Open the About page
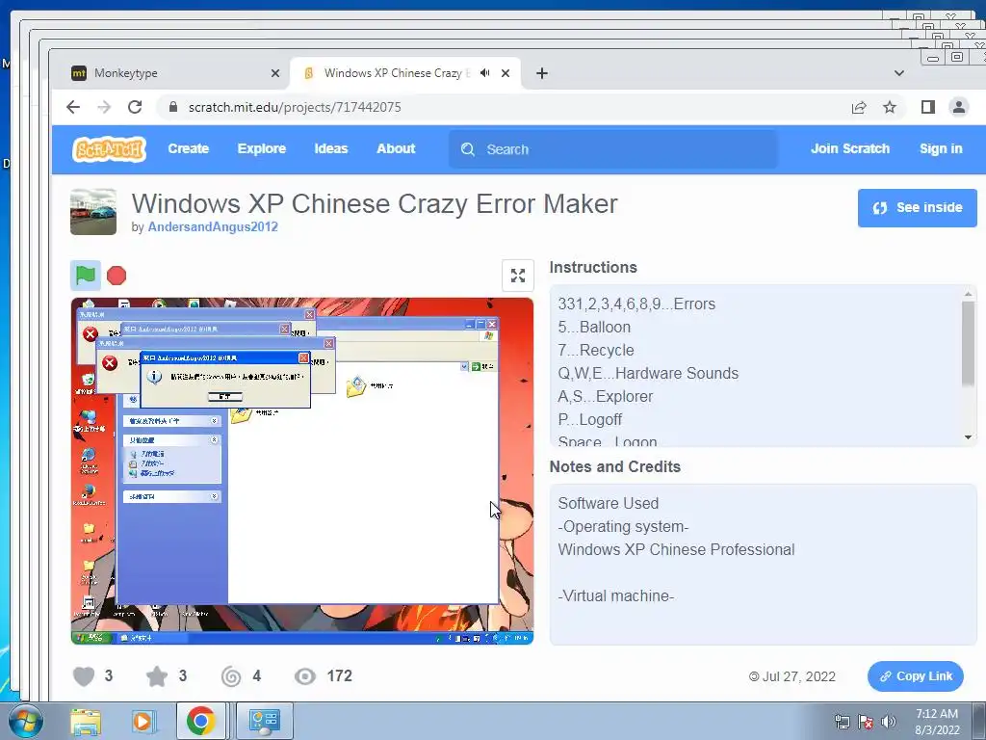986x740 pixels. click(x=396, y=149)
